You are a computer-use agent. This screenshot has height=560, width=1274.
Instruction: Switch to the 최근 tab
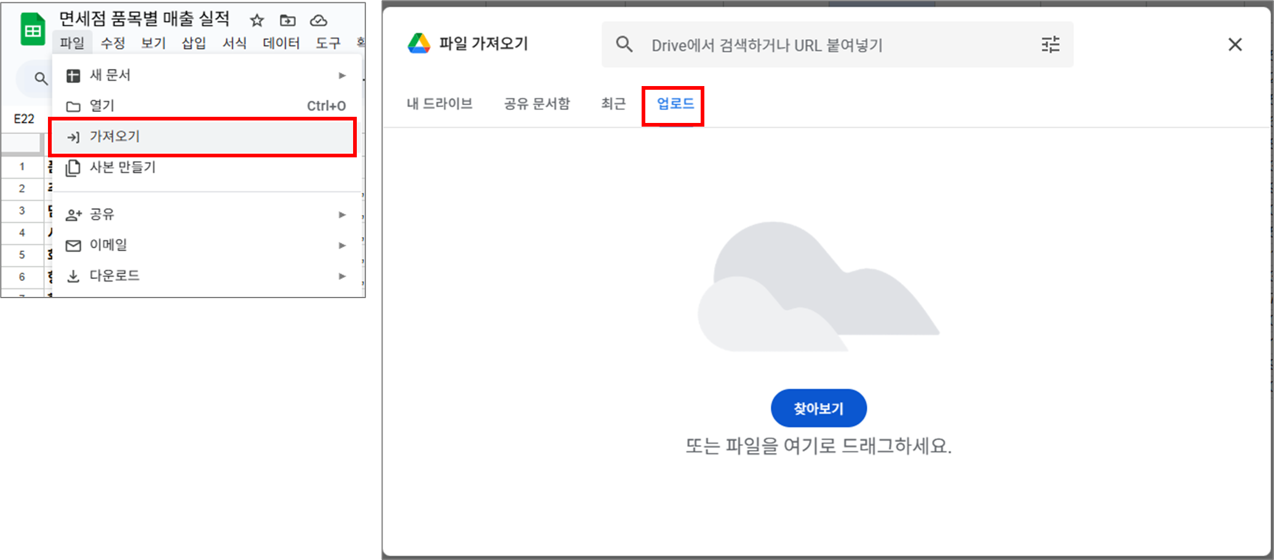click(x=613, y=103)
